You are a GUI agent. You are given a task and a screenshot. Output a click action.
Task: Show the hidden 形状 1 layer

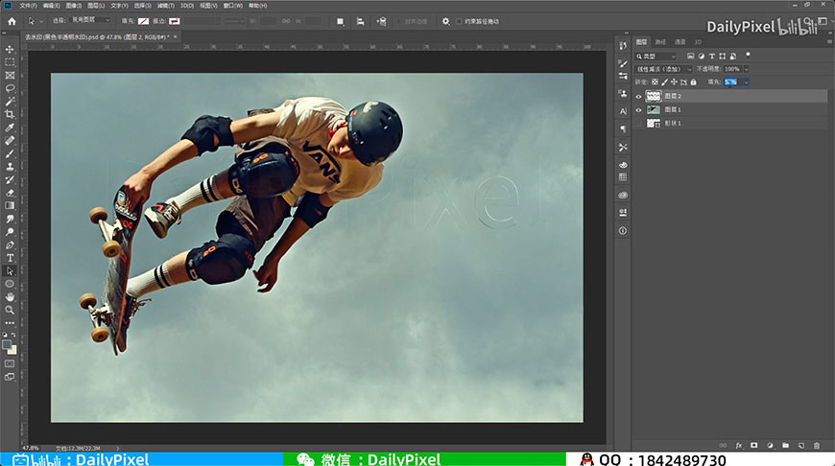(x=638, y=124)
